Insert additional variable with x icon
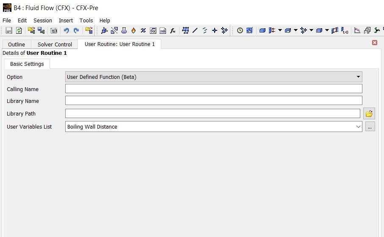Image resolution: width=384 pixels, height=237 pixels. pos(143,30)
